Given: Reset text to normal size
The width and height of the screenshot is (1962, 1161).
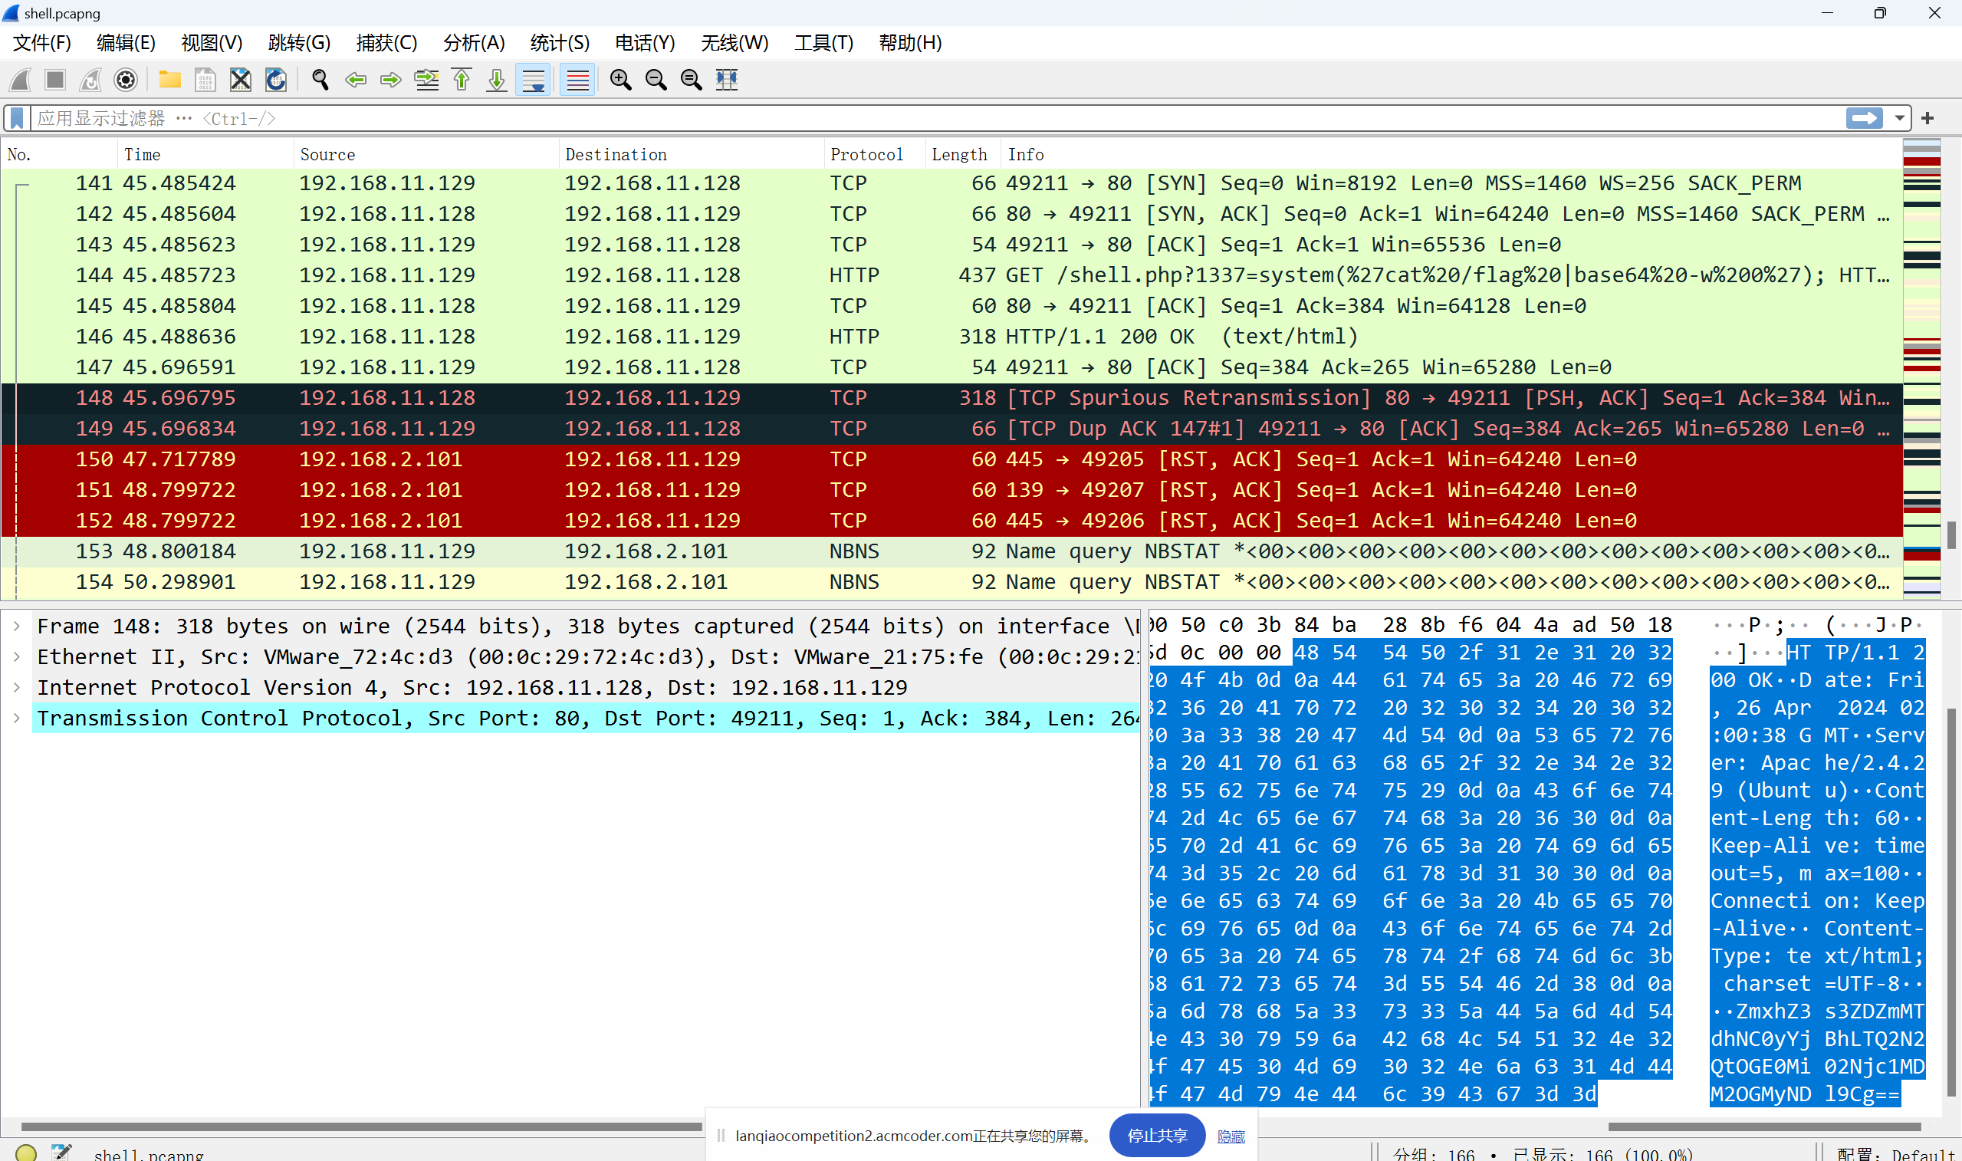Looking at the screenshot, I should (692, 79).
